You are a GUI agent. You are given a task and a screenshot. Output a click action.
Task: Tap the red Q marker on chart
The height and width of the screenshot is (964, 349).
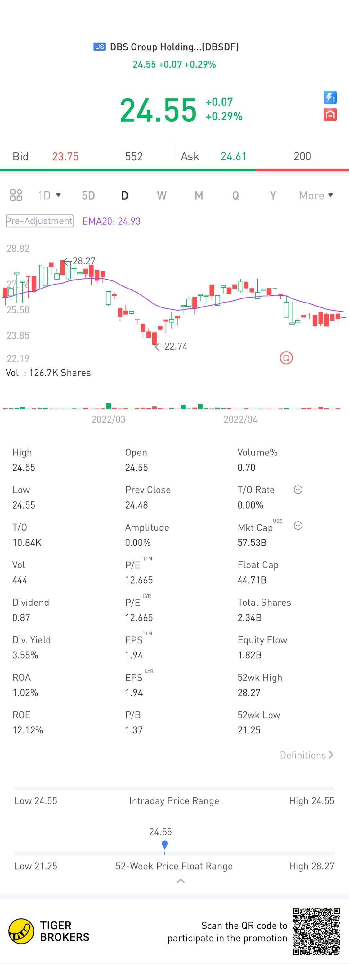(286, 358)
